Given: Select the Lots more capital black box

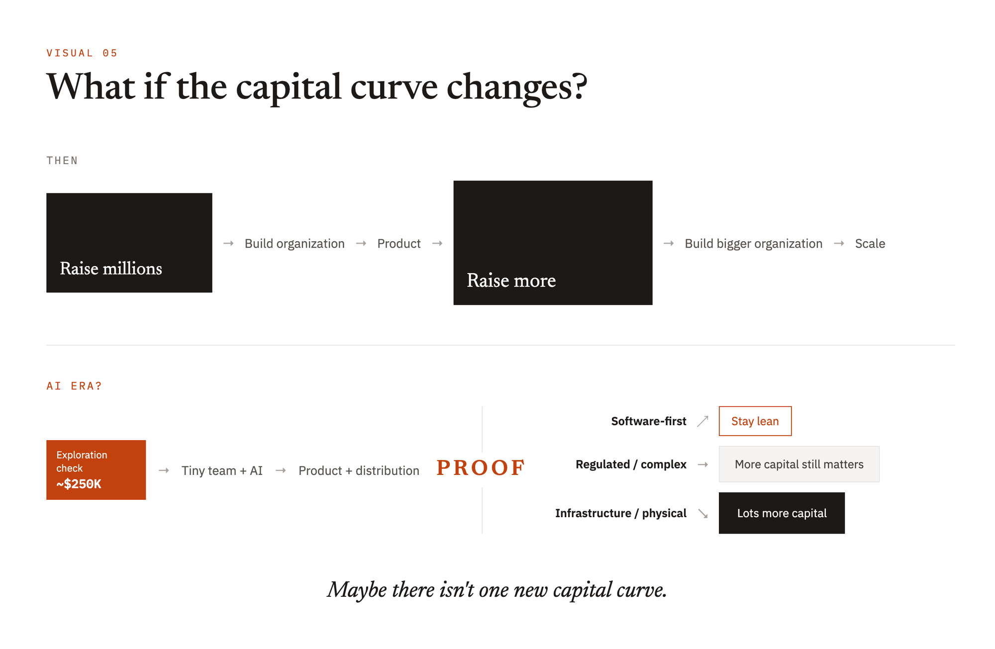Looking at the screenshot, I should click(782, 513).
